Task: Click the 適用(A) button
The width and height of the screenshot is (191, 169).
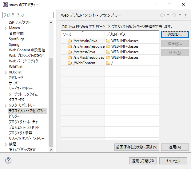Action: click(175, 147)
